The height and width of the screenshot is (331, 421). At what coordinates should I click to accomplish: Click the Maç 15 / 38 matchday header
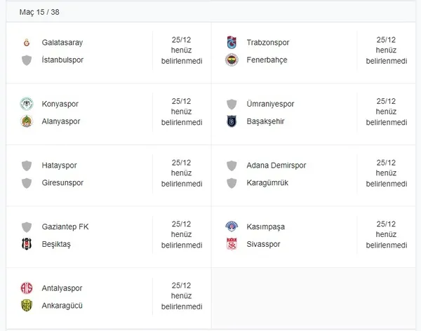39,13
